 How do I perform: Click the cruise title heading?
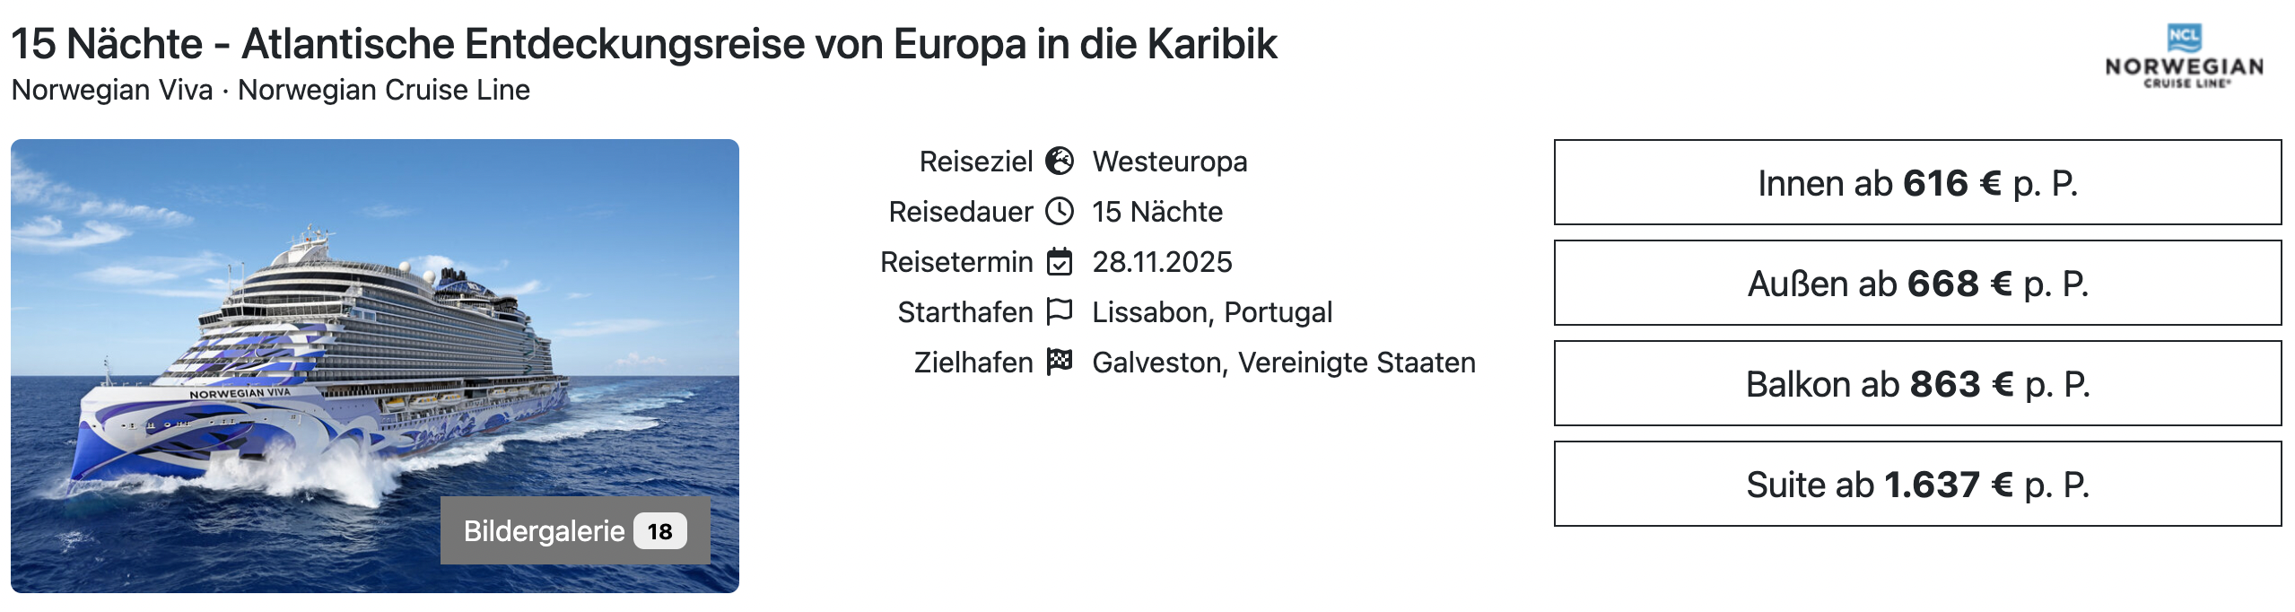click(x=643, y=44)
